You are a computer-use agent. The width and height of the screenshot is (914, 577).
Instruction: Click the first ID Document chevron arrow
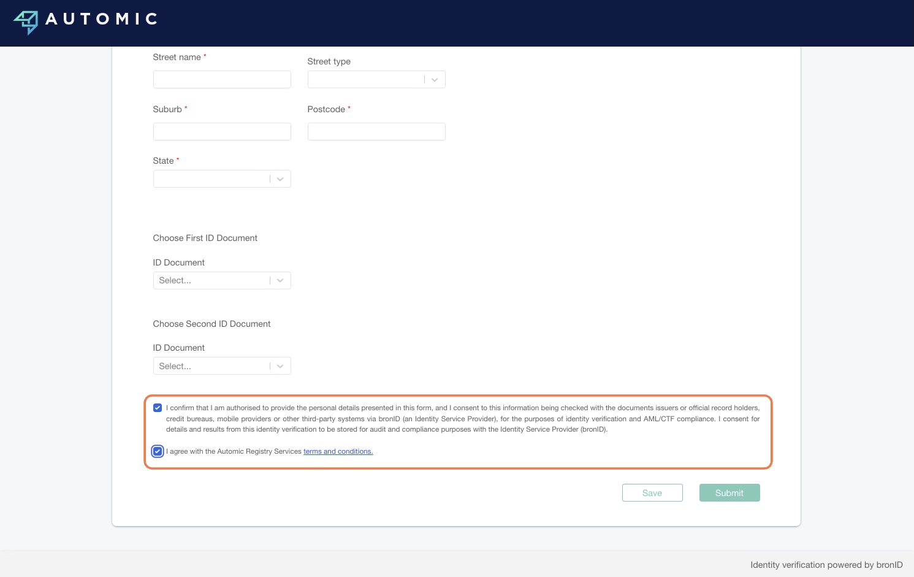pyautogui.click(x=280, y=281)
